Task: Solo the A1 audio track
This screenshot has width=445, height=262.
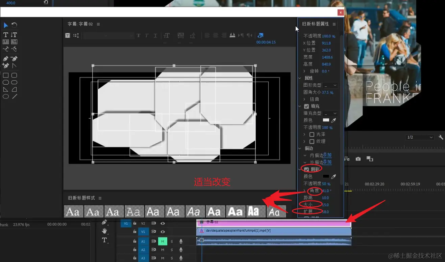Action: point(172,241)
